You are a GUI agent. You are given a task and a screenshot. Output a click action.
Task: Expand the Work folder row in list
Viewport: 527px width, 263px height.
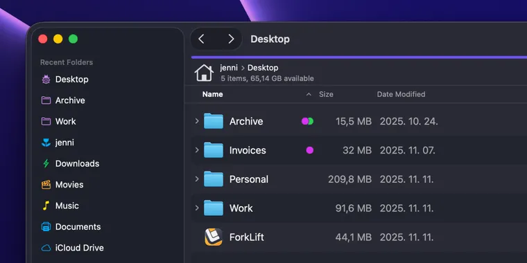point(197,208)
